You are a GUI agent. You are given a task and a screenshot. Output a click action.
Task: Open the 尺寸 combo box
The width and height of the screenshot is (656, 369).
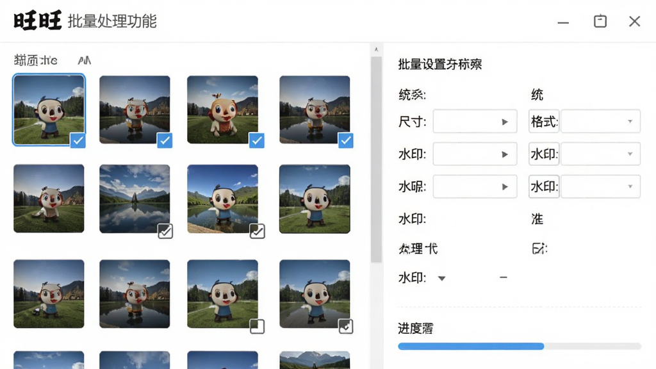(475, 121)
